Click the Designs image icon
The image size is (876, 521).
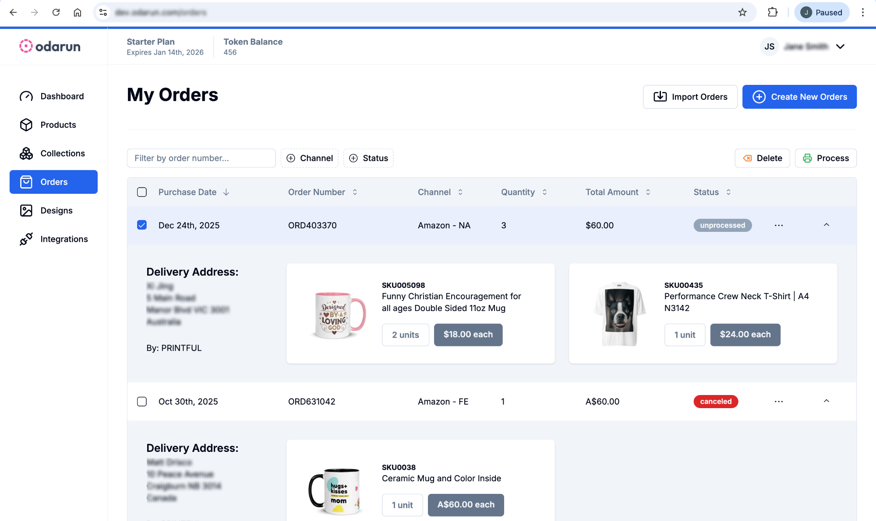pos(26,210)
